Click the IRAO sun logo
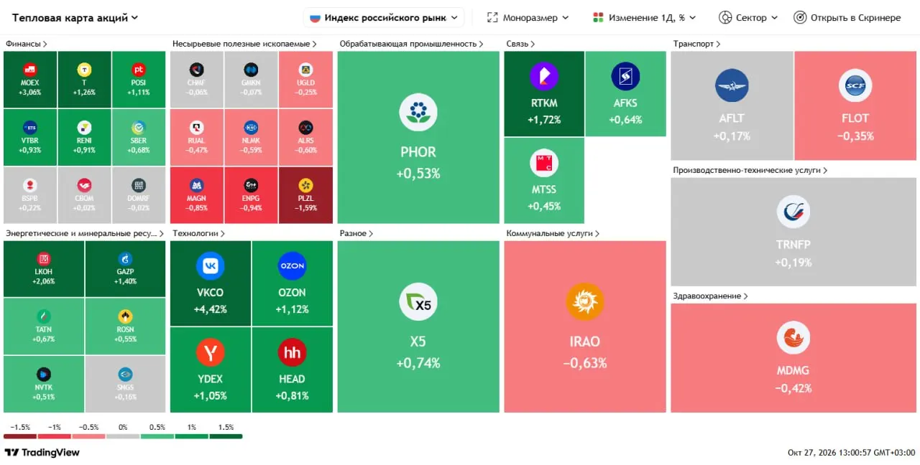Viewport: 920px width, 465px height. coord(584,302)
